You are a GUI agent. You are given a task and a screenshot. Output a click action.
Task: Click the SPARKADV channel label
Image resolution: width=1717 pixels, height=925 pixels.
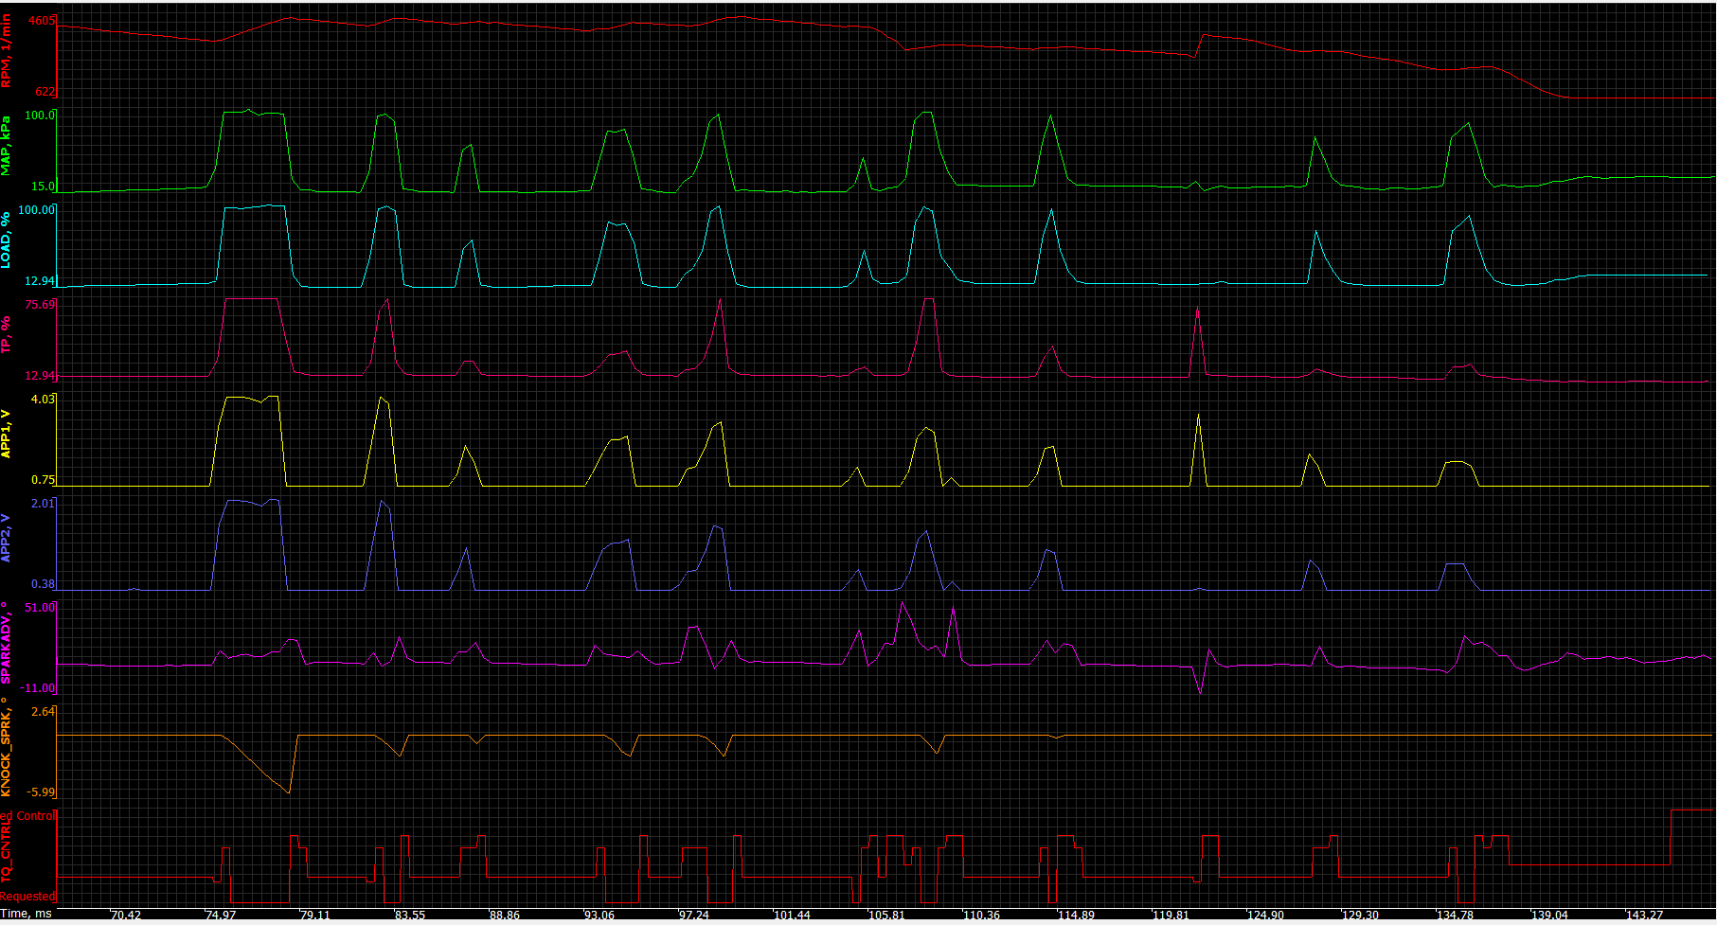[7, 643]
